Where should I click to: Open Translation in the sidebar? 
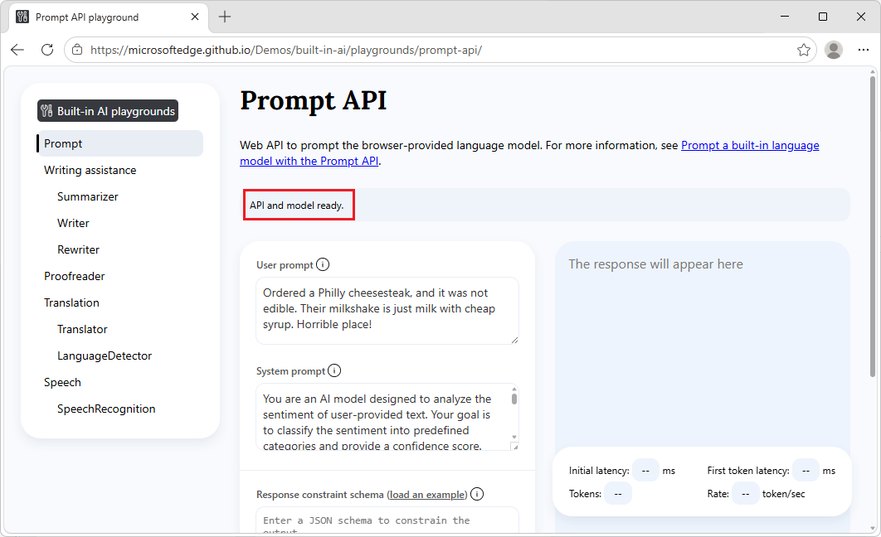tap(71, 302)
